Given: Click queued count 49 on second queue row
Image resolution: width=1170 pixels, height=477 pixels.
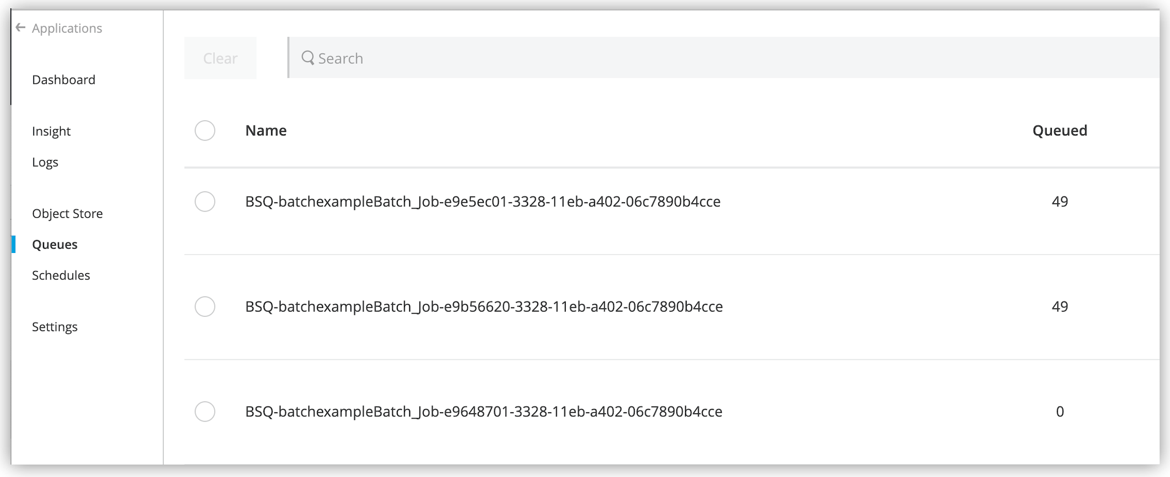Looking at the screenshot, I should click(x=1060, y=307).
